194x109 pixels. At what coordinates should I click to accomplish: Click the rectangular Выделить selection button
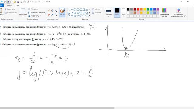23,11
